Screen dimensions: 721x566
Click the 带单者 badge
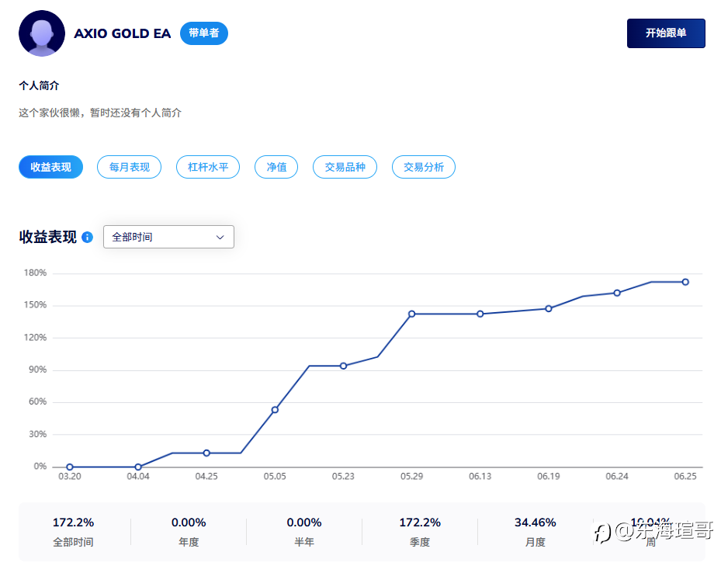click(203, 33)
